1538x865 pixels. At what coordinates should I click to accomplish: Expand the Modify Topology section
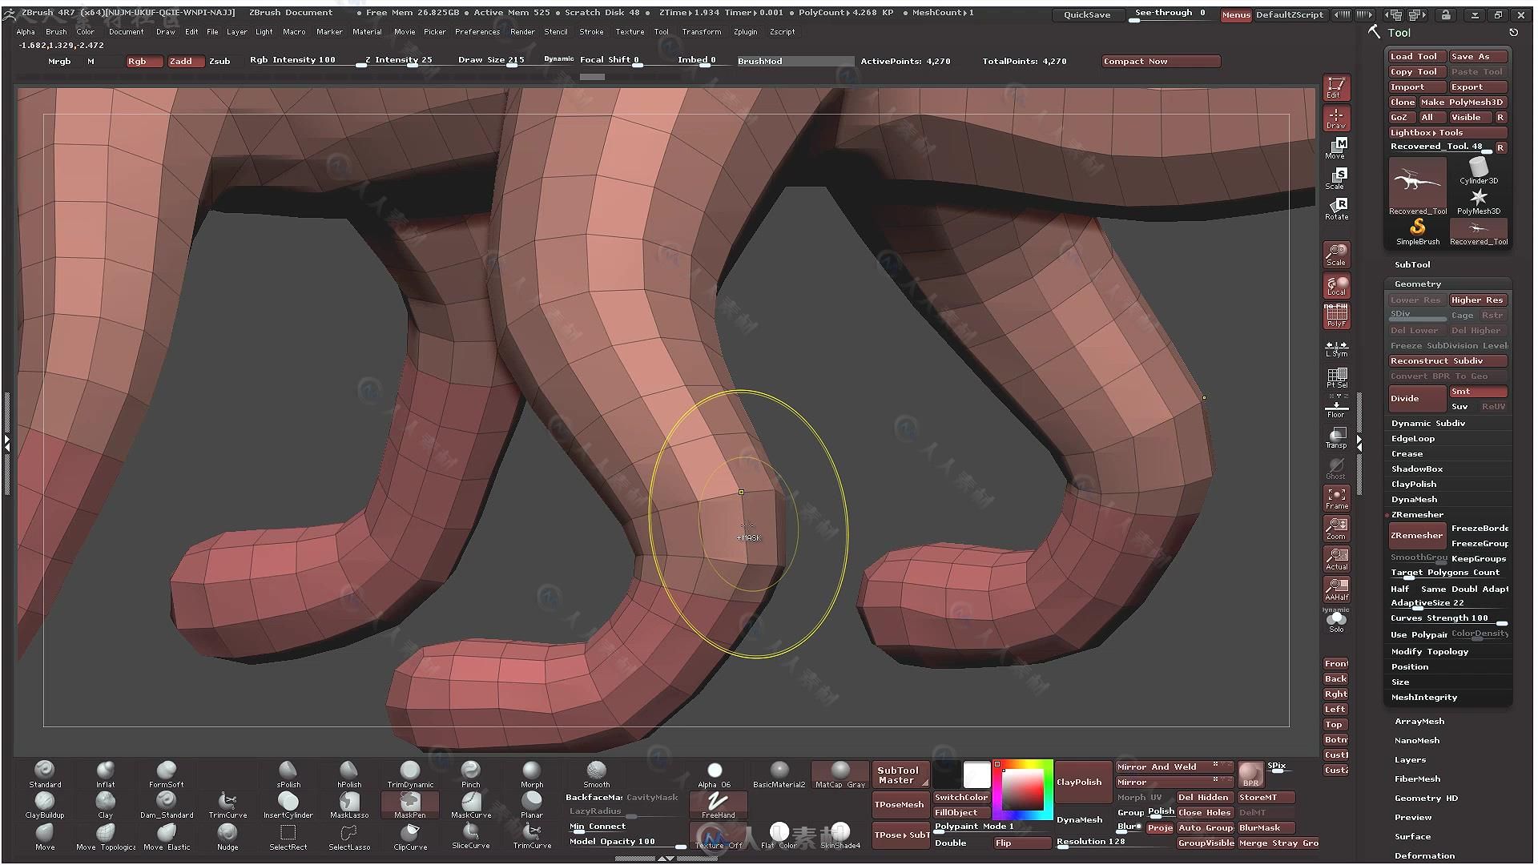click(x=1430, y=652)
